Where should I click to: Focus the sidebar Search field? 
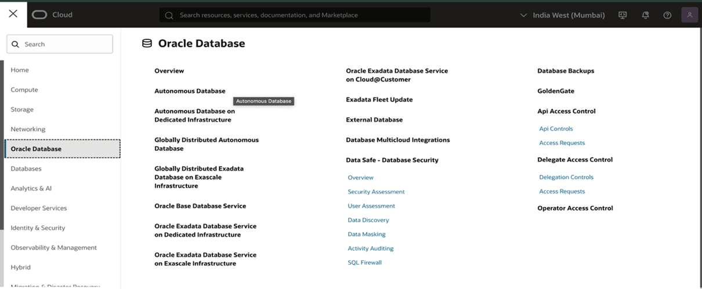click(60, 44)
